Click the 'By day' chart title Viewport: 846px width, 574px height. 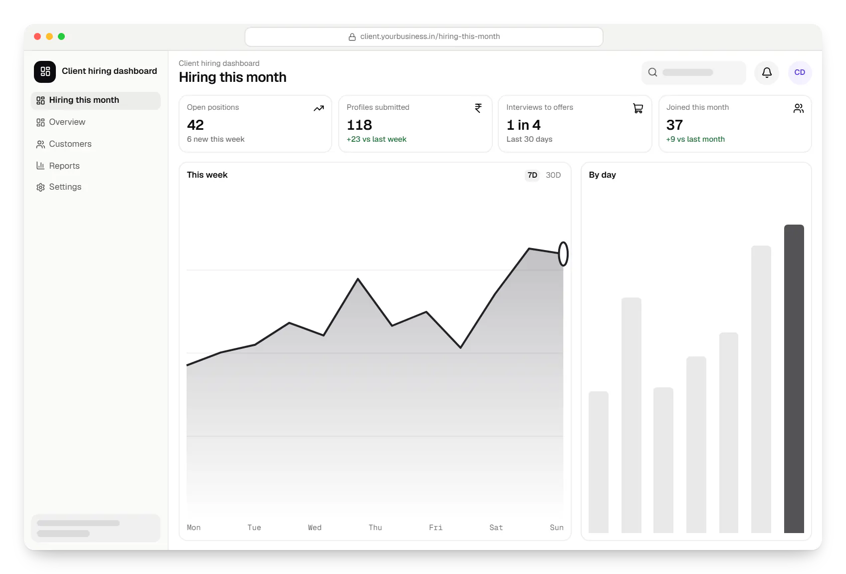(602, 175)
